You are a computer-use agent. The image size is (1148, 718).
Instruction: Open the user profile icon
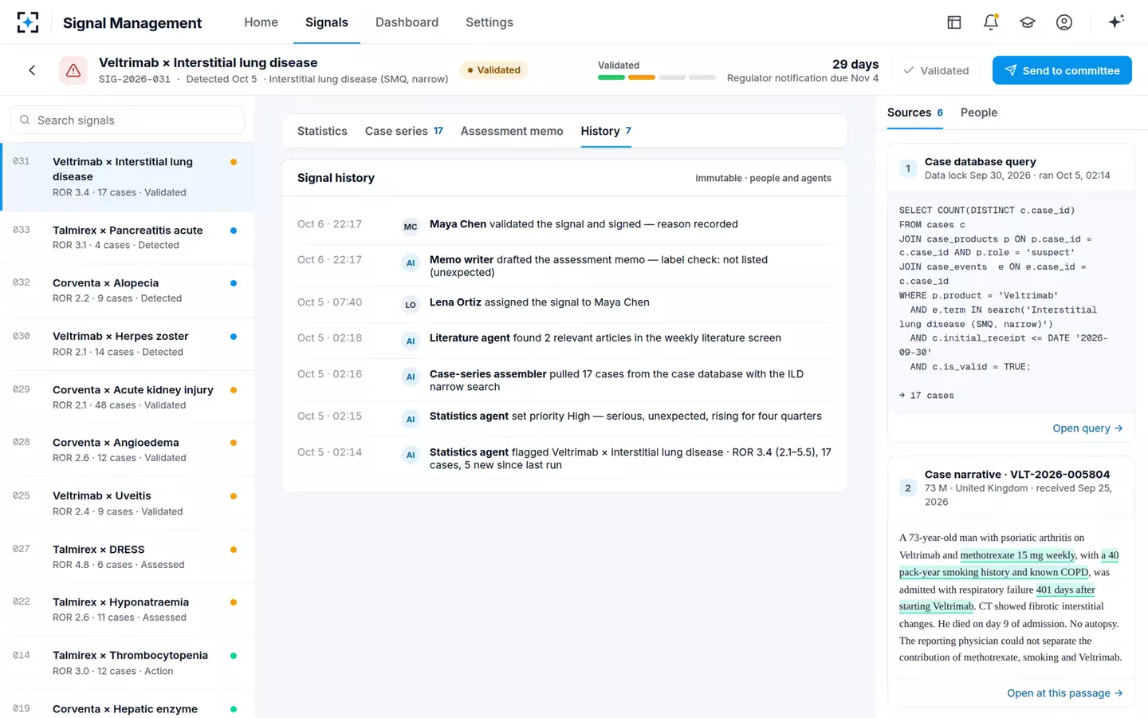coord(1063,22)
